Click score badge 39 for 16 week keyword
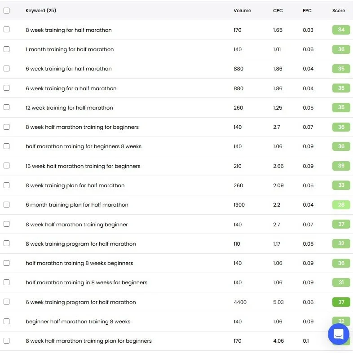 [341, 166]
